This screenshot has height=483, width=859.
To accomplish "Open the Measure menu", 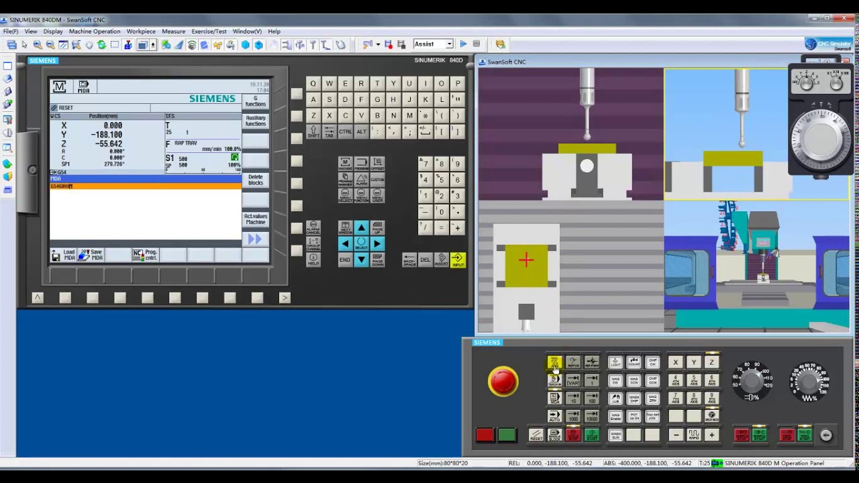I will pos(174,32).
